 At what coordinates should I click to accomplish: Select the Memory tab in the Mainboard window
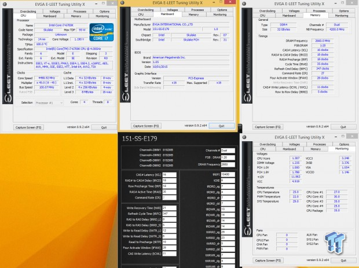coord(193,14)
